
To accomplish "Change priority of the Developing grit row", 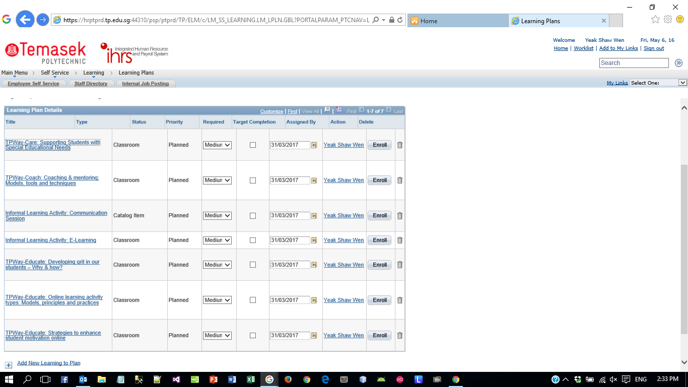I will [217, 265].
